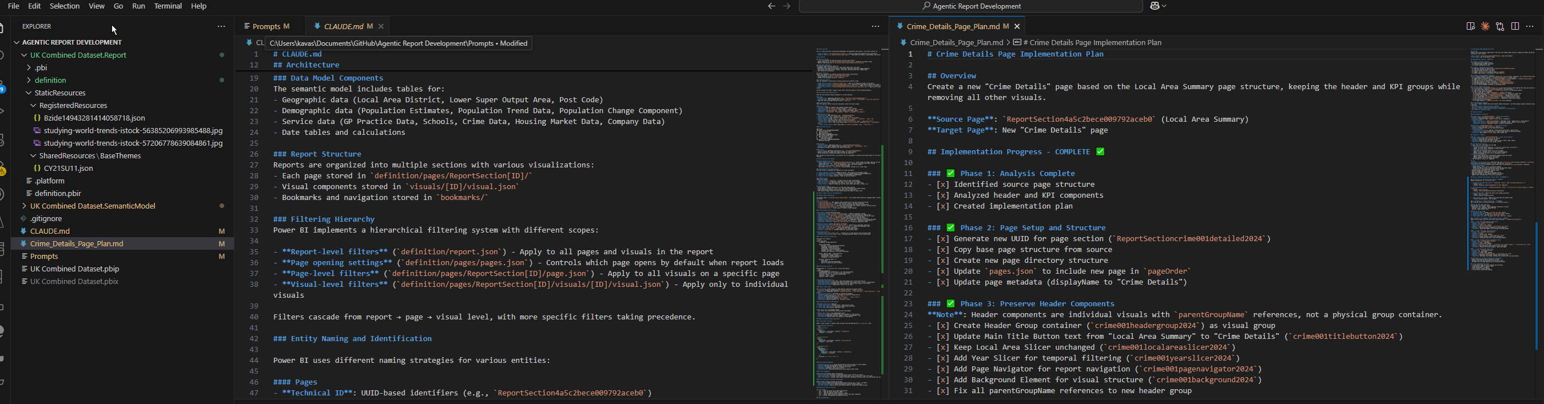The width and height of the screenshot is (1544, 404).
Task: Click the search magnifier in the command center
Action: pos(926,7)
